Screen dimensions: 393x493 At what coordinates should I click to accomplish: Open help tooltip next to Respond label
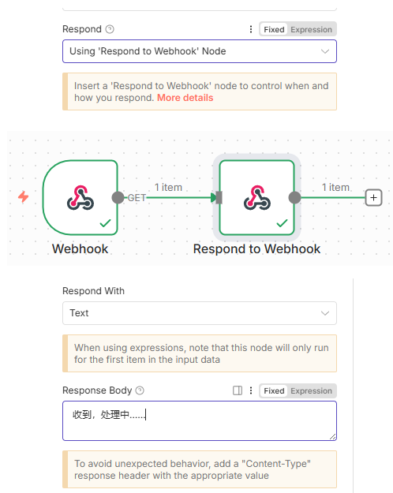110,29
